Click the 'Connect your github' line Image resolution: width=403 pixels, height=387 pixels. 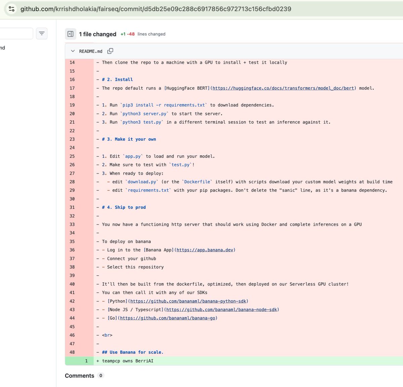pos(129,259)
